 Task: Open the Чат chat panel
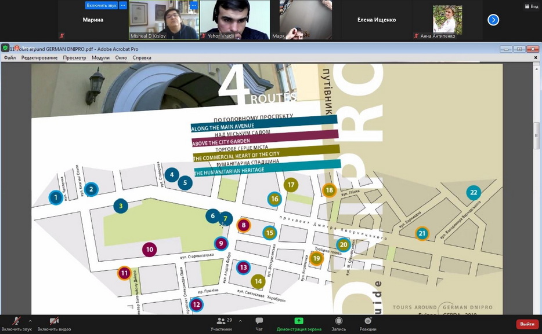pyautogui.click(x=259, y=324)
